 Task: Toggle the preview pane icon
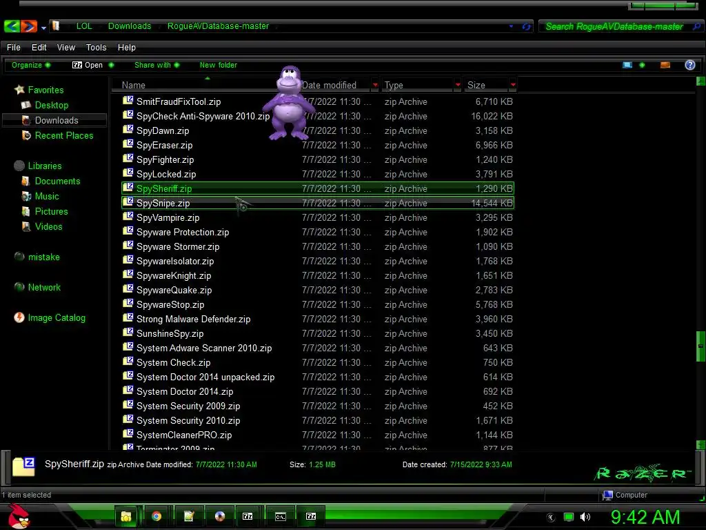[665, 65]
